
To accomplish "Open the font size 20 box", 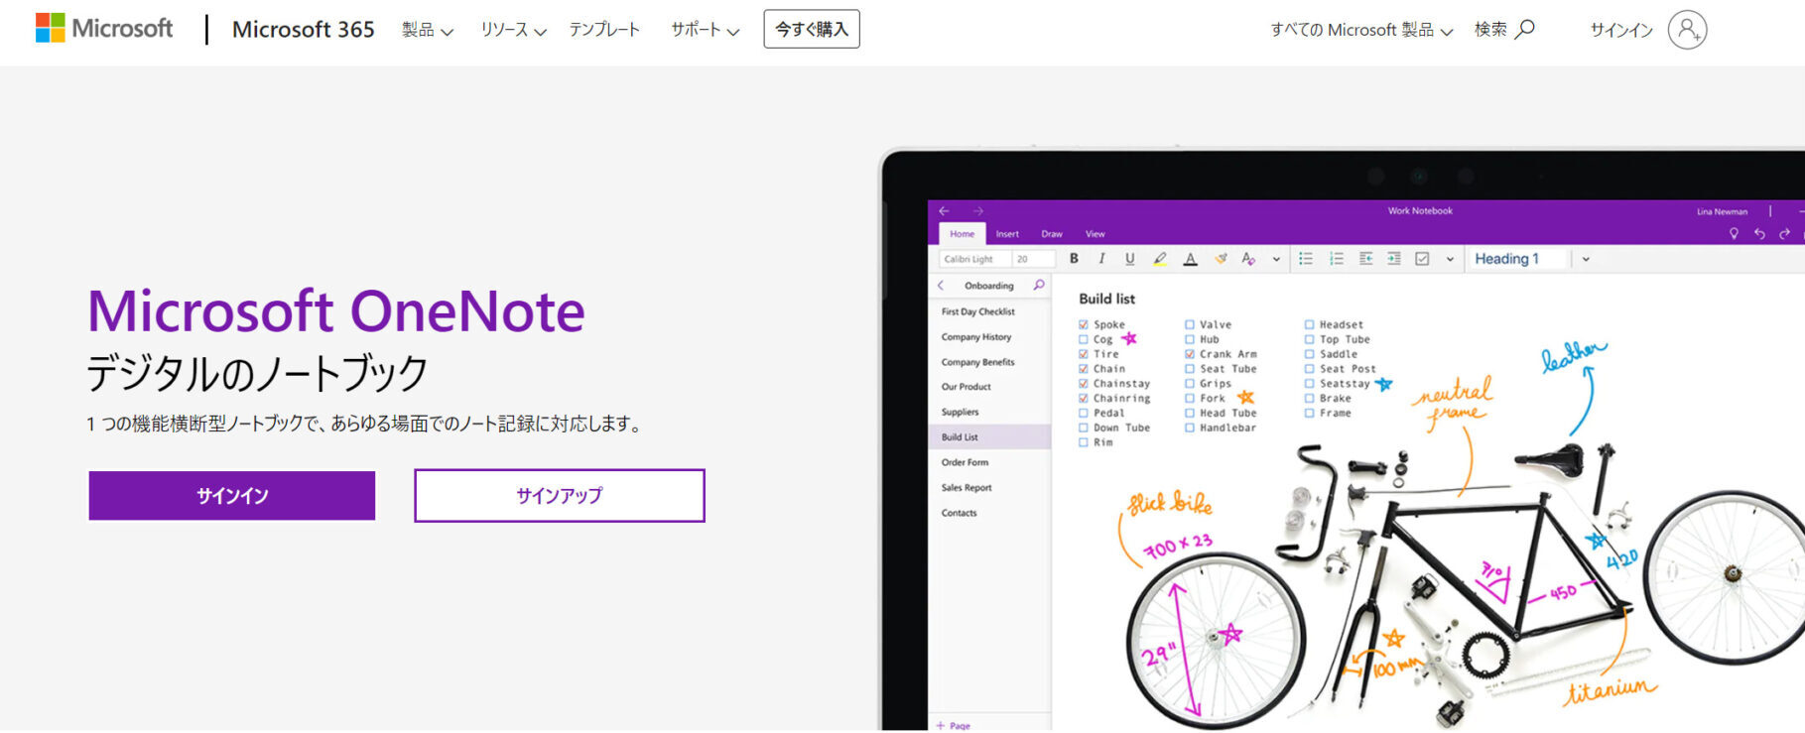I will tap(1033, 259).
